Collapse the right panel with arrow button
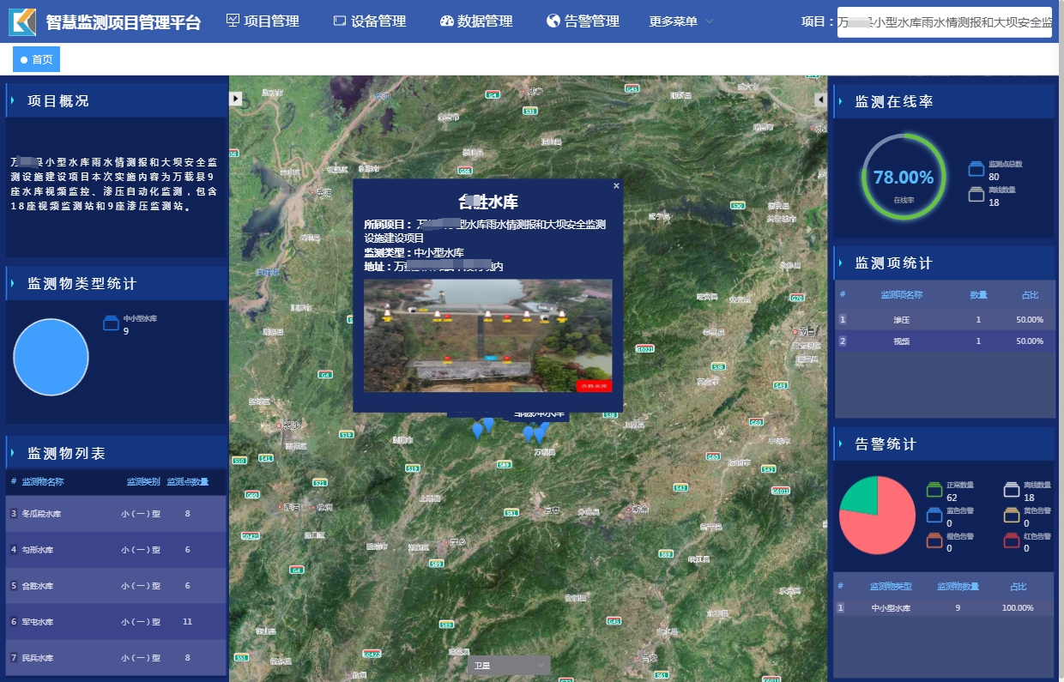The image size is (1064, 682). [819, 100]
